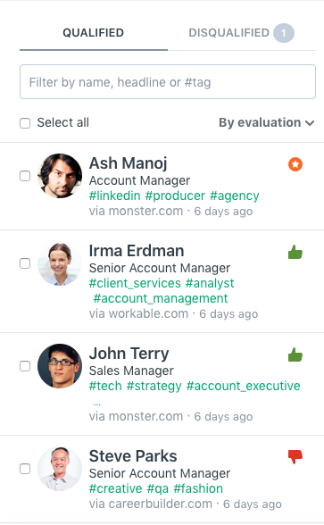Click Steve Parks' avatar picture
Screen dimensions: 324x525
coord(60,469)
